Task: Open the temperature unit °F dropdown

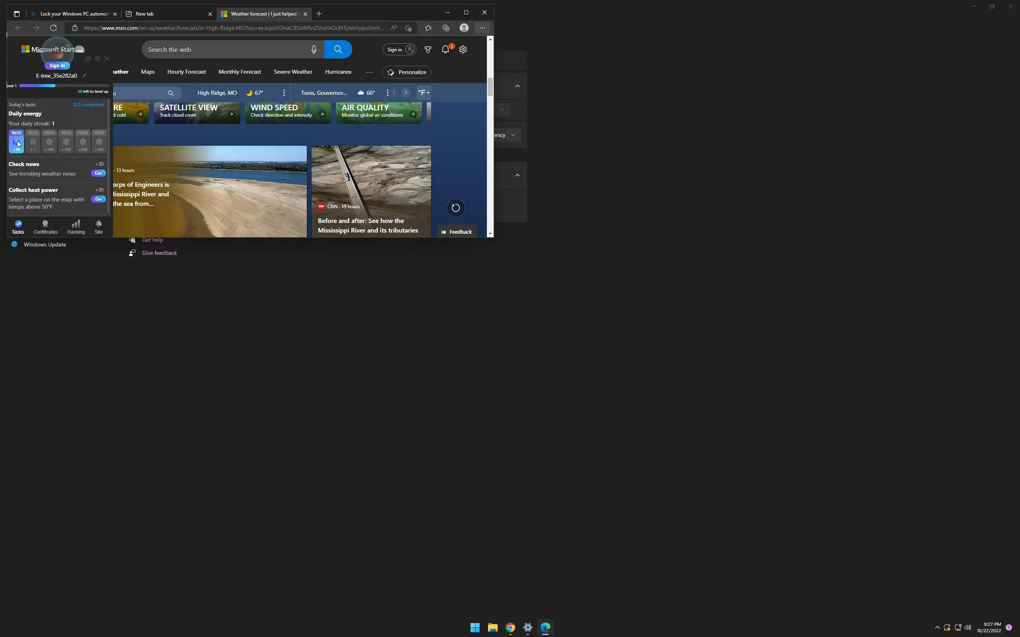Action: 424,93
